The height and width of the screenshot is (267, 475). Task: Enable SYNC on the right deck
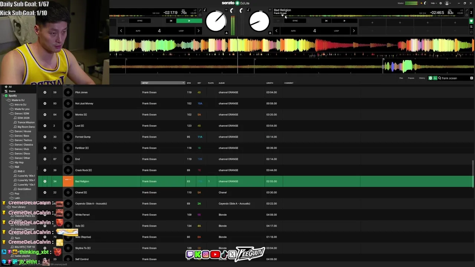coord(295,21)
